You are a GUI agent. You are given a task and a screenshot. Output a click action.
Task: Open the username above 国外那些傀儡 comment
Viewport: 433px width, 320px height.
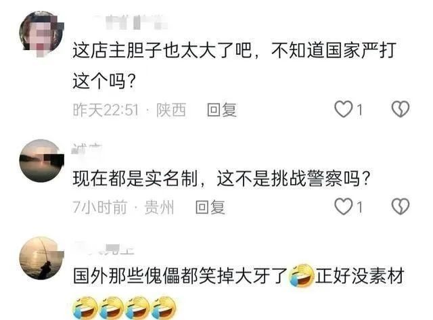[x=104, y=249]
